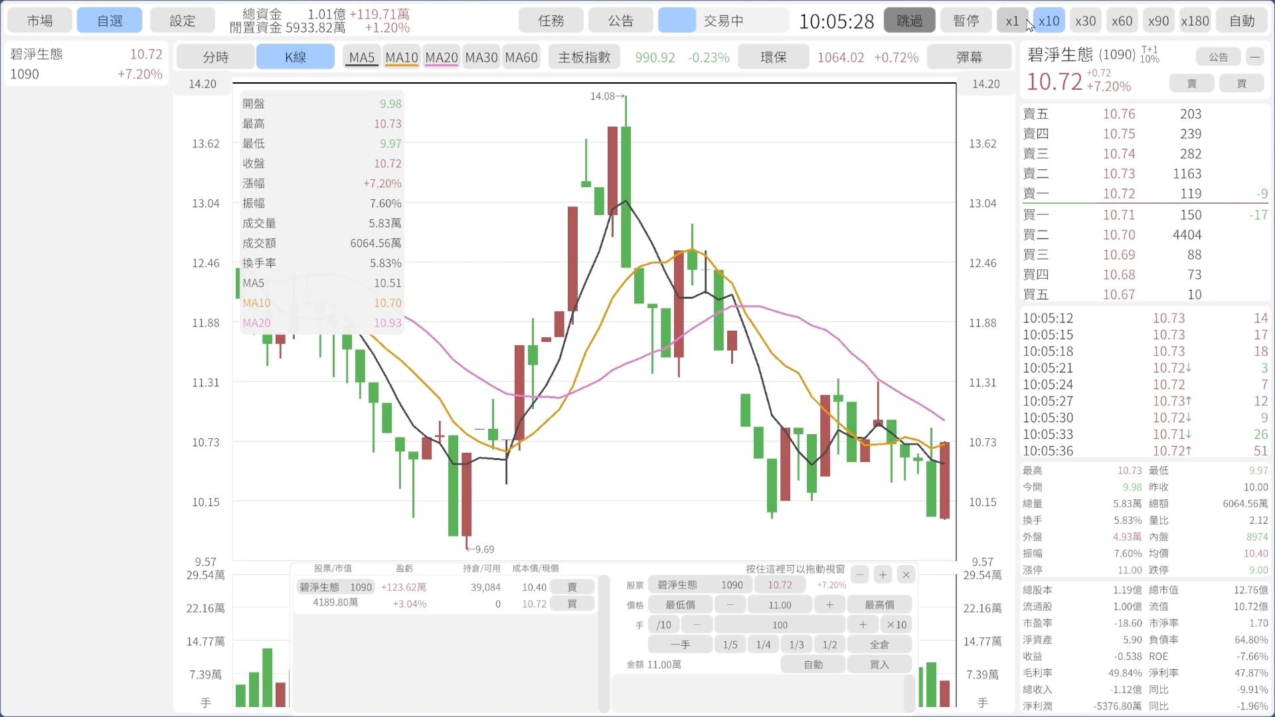Screen dimensions: 1275x717
Task: Multiply lot quantity with the ×10 button
Action: click(896, 625)
